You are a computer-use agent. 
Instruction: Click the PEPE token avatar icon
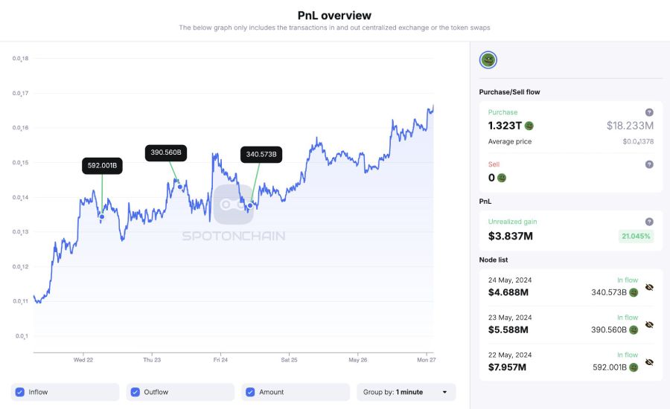pyautogui.click(x=488, y=60)
